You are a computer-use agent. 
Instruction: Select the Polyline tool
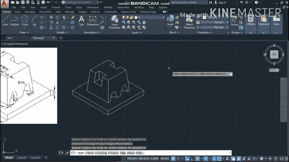tap(14, 21)
